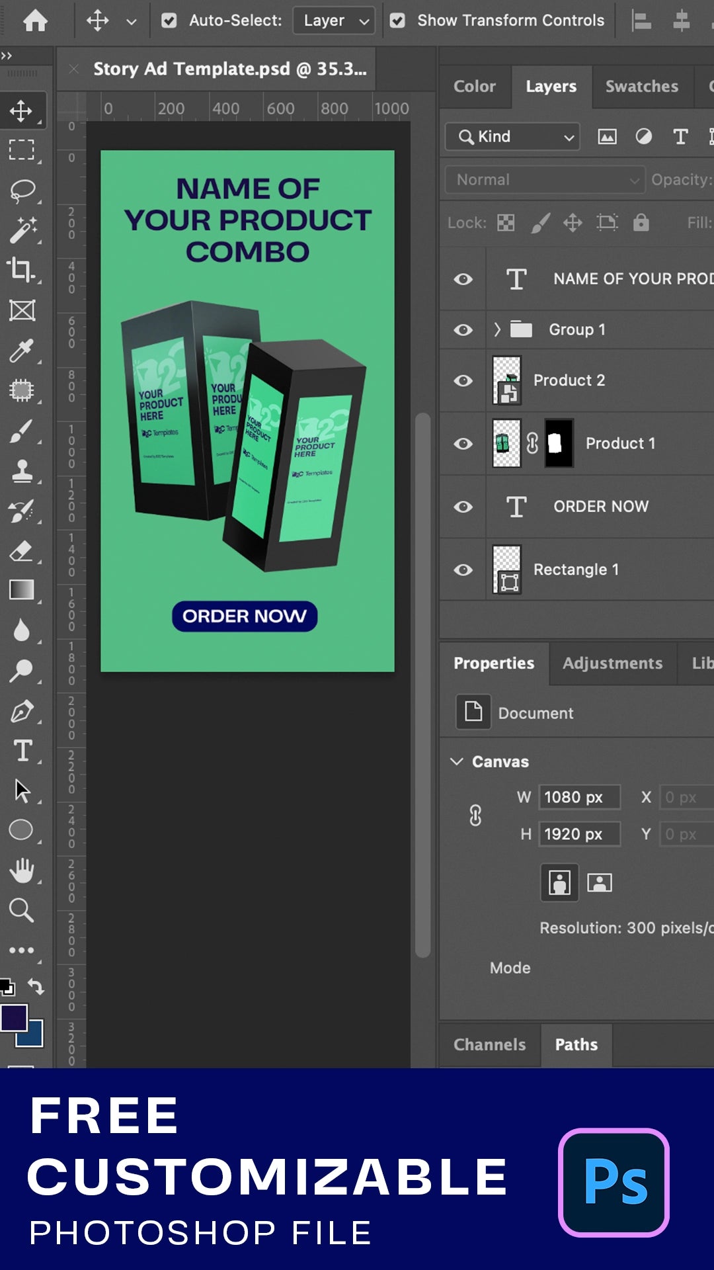This screenshot has width=714, height=1270.
Task: Uncheck the Auto-Select checkbox
Action: tap(169, 21)
